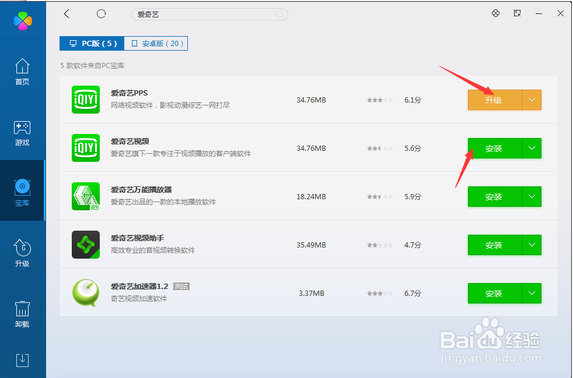Open 爱奇艺视频 title link
Screen dimensions: 573x378
[130, 141]
